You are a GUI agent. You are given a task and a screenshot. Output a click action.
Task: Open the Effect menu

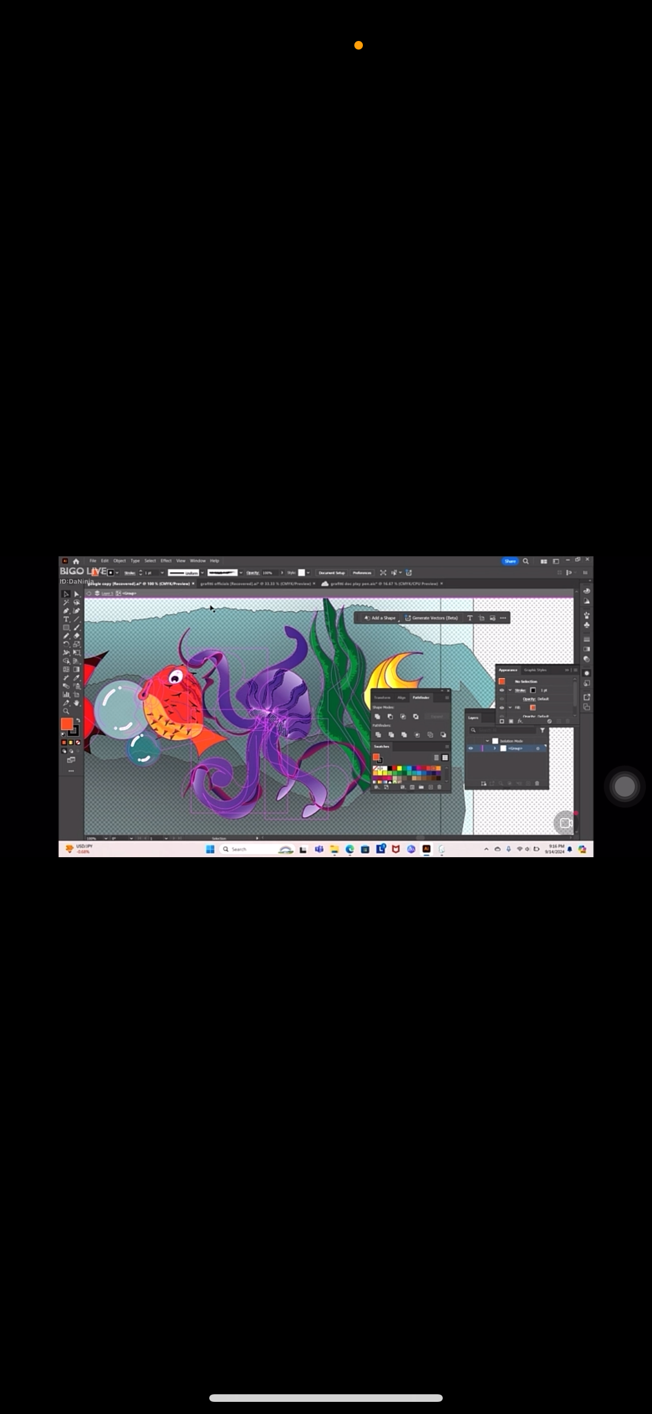click(x=166, y=561)
